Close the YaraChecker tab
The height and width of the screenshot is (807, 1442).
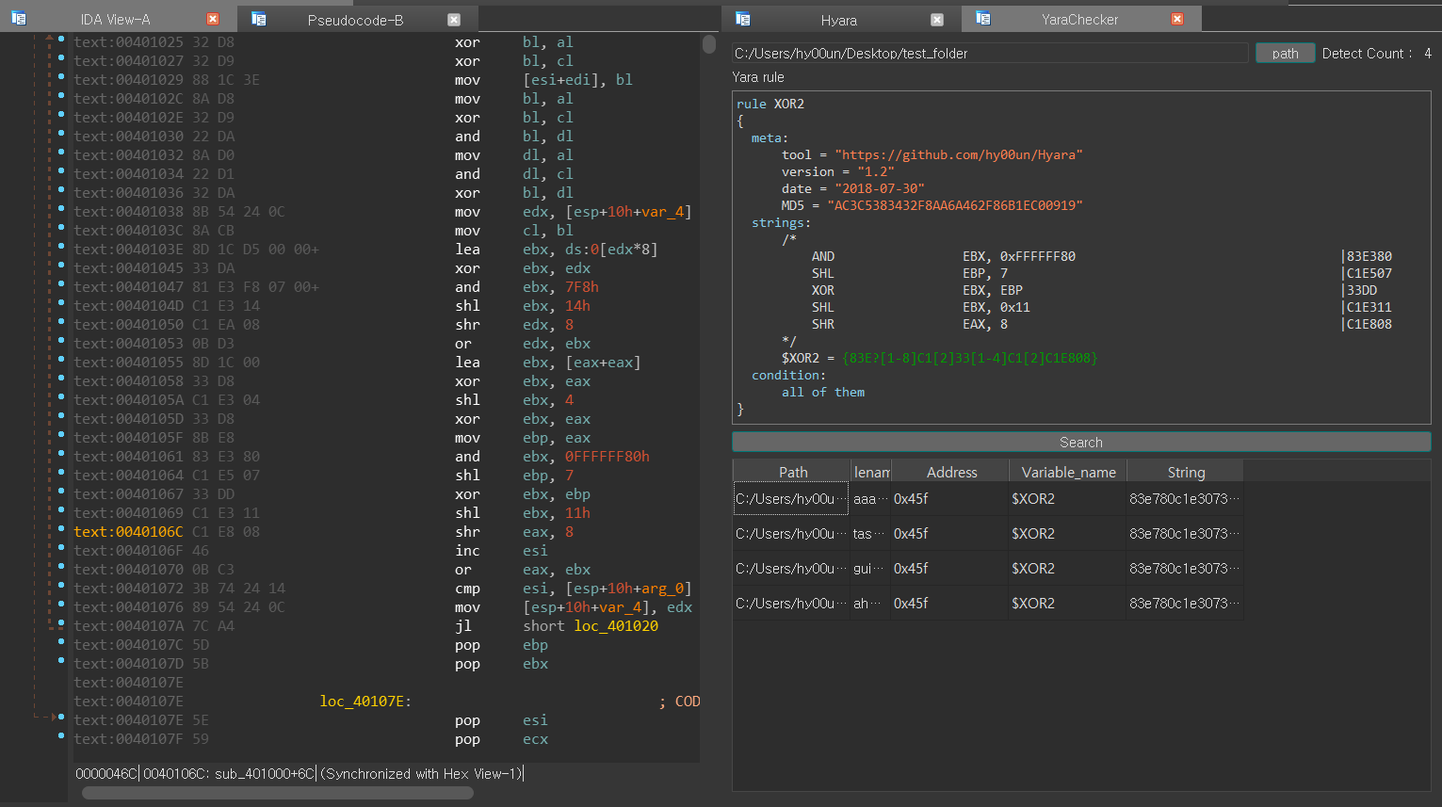pyautogui.click(x=1177, y=19)
